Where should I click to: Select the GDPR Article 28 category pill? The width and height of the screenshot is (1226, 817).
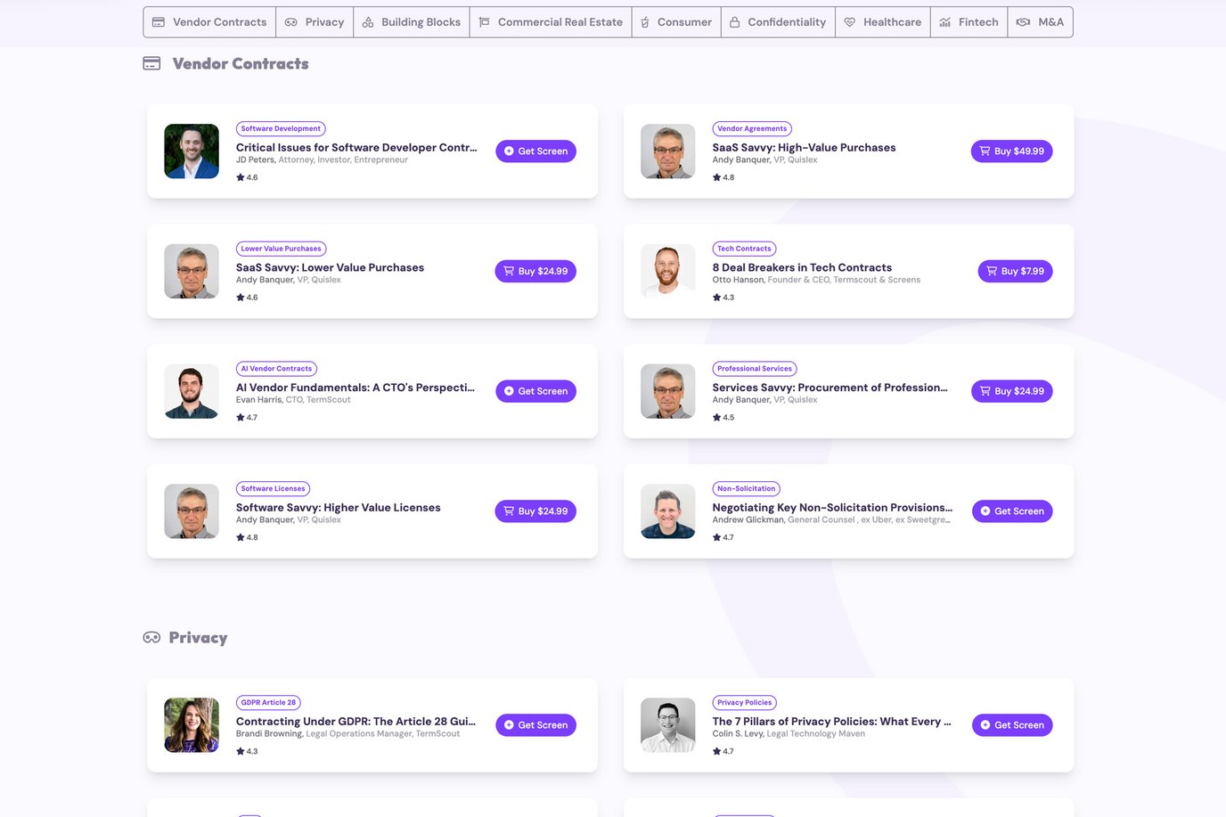267,702
